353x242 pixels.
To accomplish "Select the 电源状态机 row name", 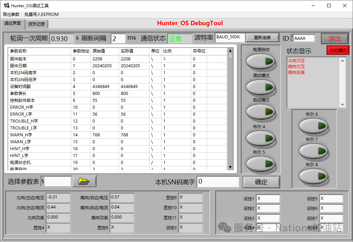I will (x=20, y=163).
